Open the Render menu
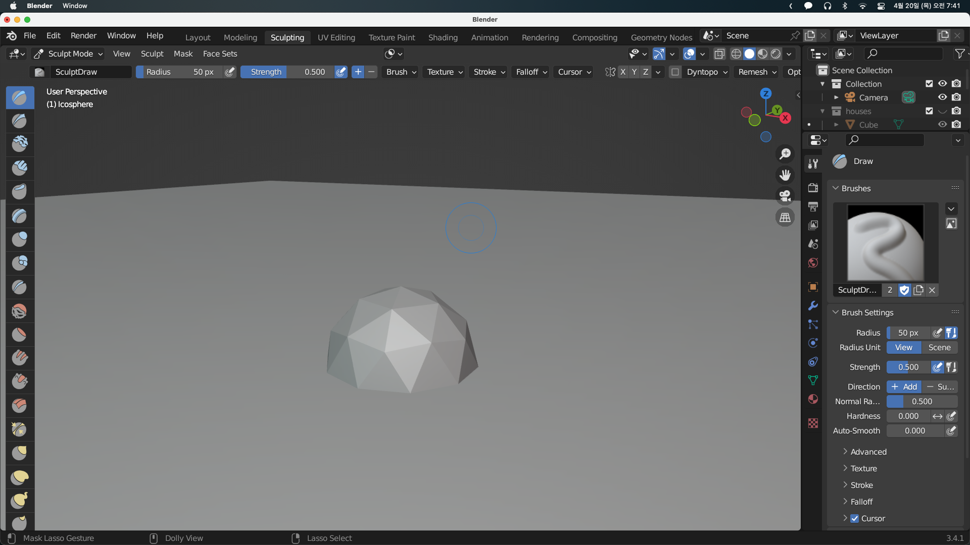970x545 pixels. click(83, 36)
